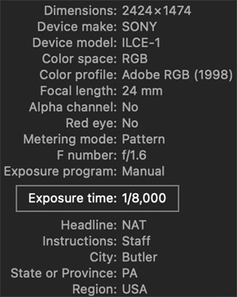Viewport: 237px width, 297px height.
Task: Select the Focal length 24 mm row
Action: click(x=101, y=91)
